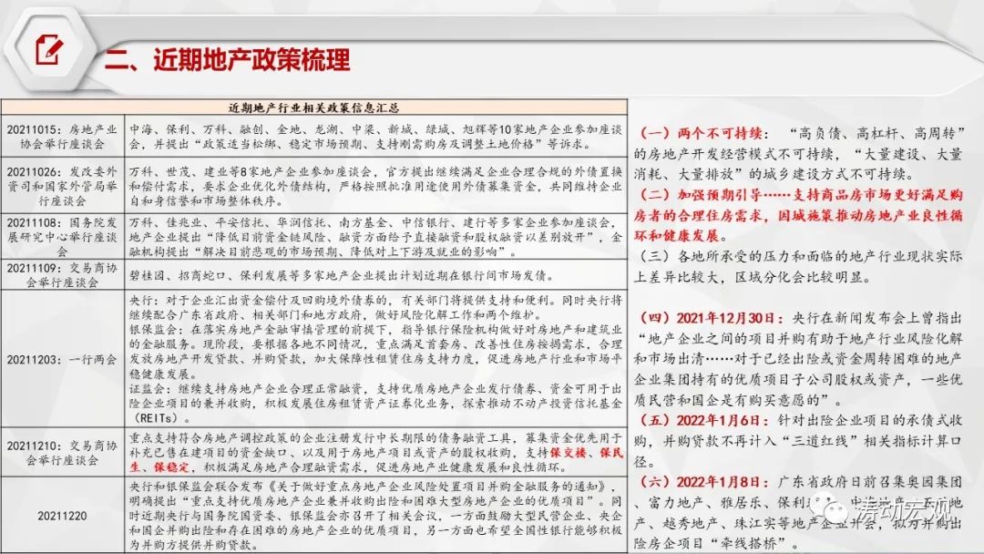
Task: Click the 20211026 发改委外资司 date cell
Action: click(64, 186)
